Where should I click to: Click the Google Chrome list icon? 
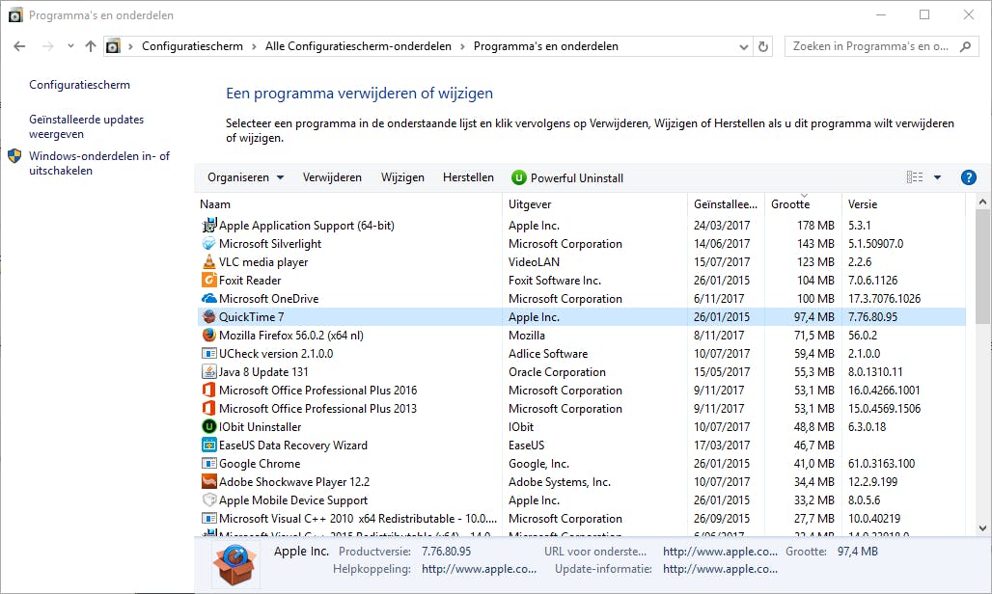pyautogui.click(x=208, y=464)
